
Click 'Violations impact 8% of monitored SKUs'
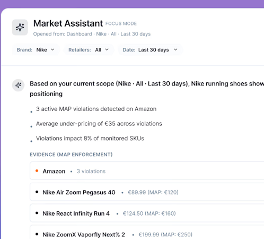(90, 138)
